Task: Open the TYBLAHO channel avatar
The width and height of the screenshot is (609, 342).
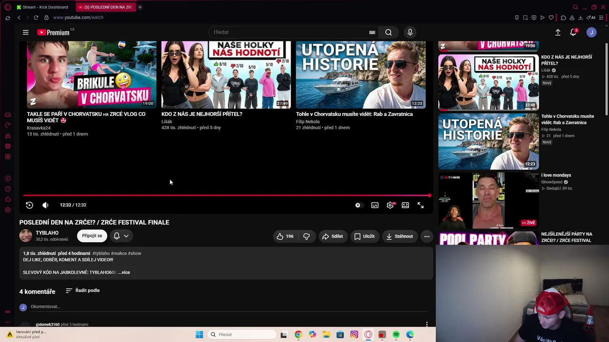Action: (x=26, y=236)
